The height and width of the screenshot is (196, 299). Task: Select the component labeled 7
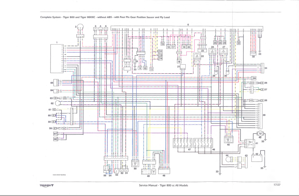coord(127,68)
